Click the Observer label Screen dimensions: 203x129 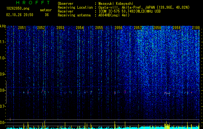pyautogui.click(x=66, y=4)
